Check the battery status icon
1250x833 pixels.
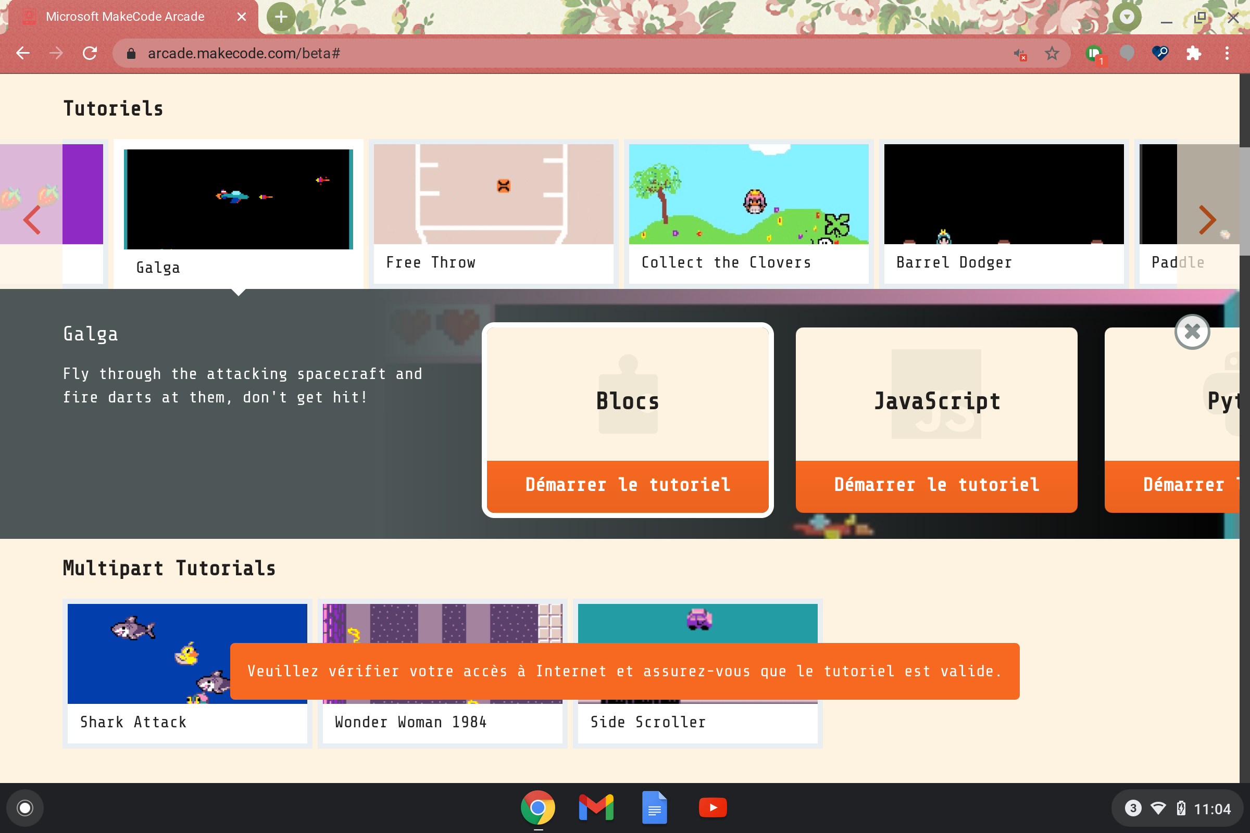[x=1181, y=809]
